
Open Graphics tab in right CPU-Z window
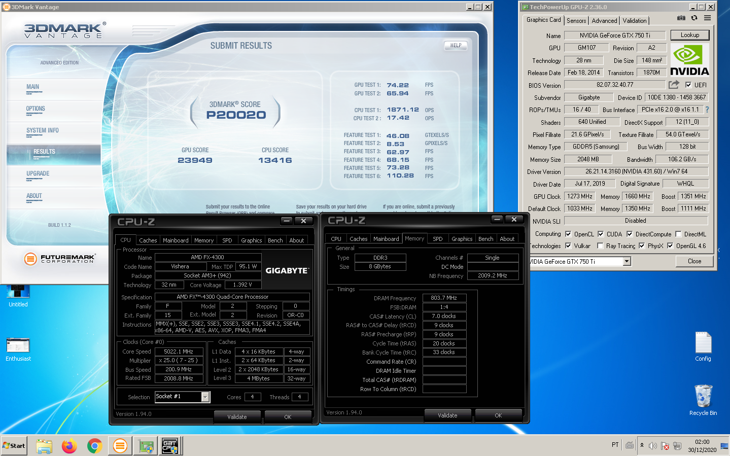[462, 239]
